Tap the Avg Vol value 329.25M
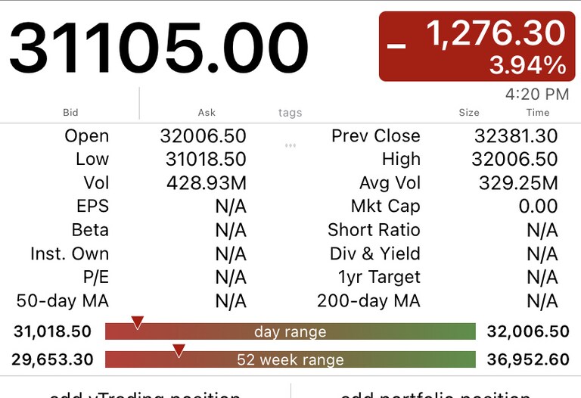Viewport: 581px width, 398px height. 518,183
